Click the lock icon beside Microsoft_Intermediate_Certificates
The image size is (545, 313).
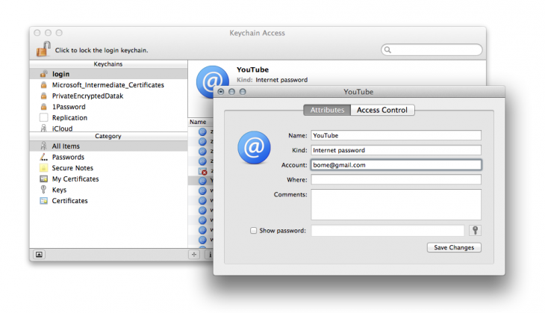click(43, 85)
